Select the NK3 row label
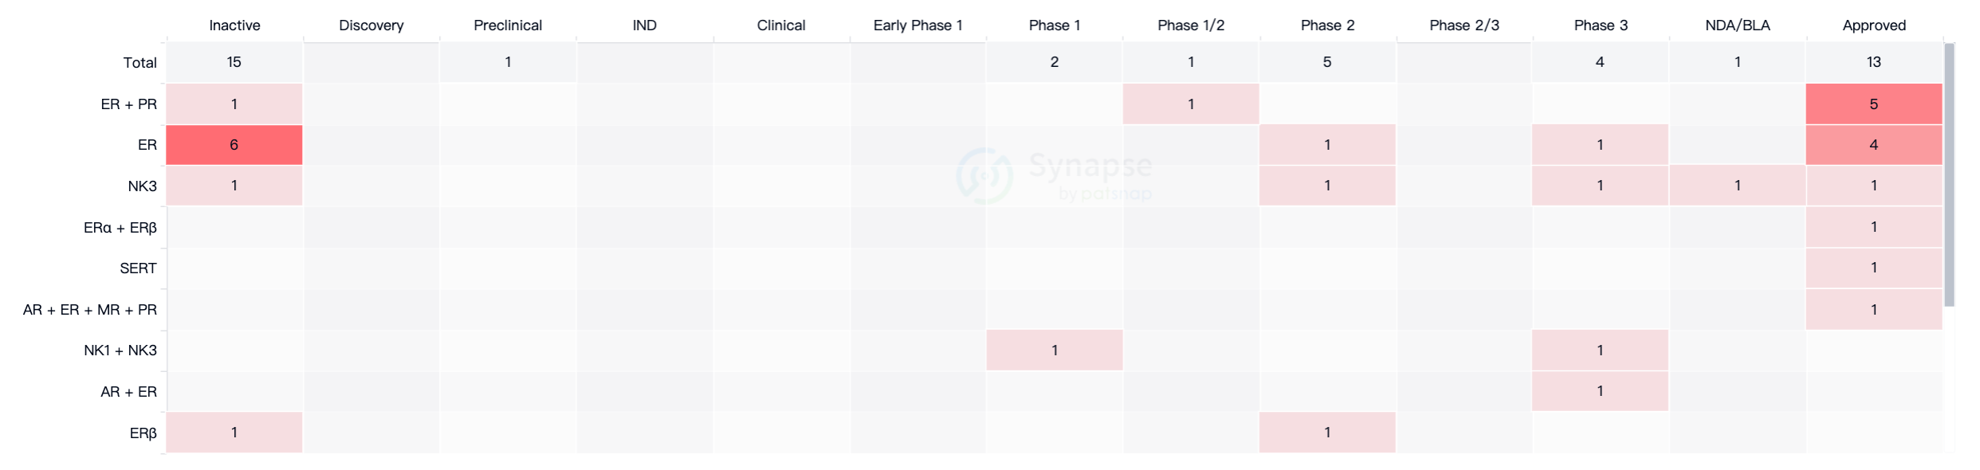 coord(142,186)
